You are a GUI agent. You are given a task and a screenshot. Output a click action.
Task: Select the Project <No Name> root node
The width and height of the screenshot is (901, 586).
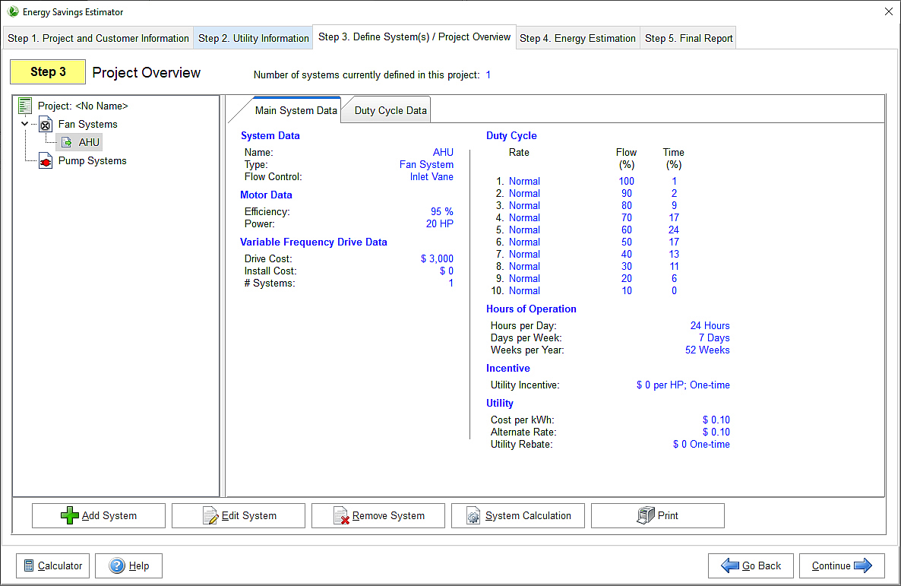pos(83,106)
